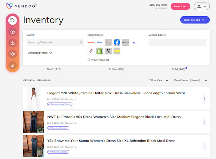216x159 pixels.
Task: Click the plus circle sidebar icon
Action: 12,32
